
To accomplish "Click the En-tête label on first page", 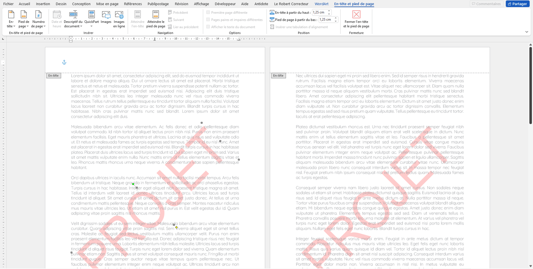I will pyautogui.click(x=53, y=76).
